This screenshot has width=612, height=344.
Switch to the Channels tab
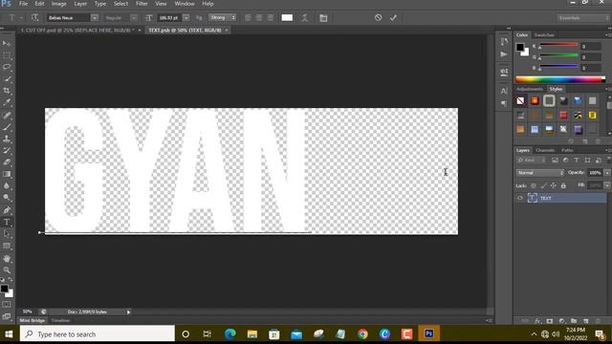tap(545, 150)
